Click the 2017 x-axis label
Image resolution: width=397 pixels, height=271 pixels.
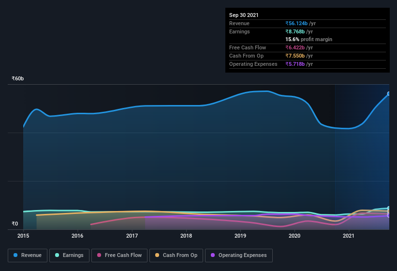(132, 236)
